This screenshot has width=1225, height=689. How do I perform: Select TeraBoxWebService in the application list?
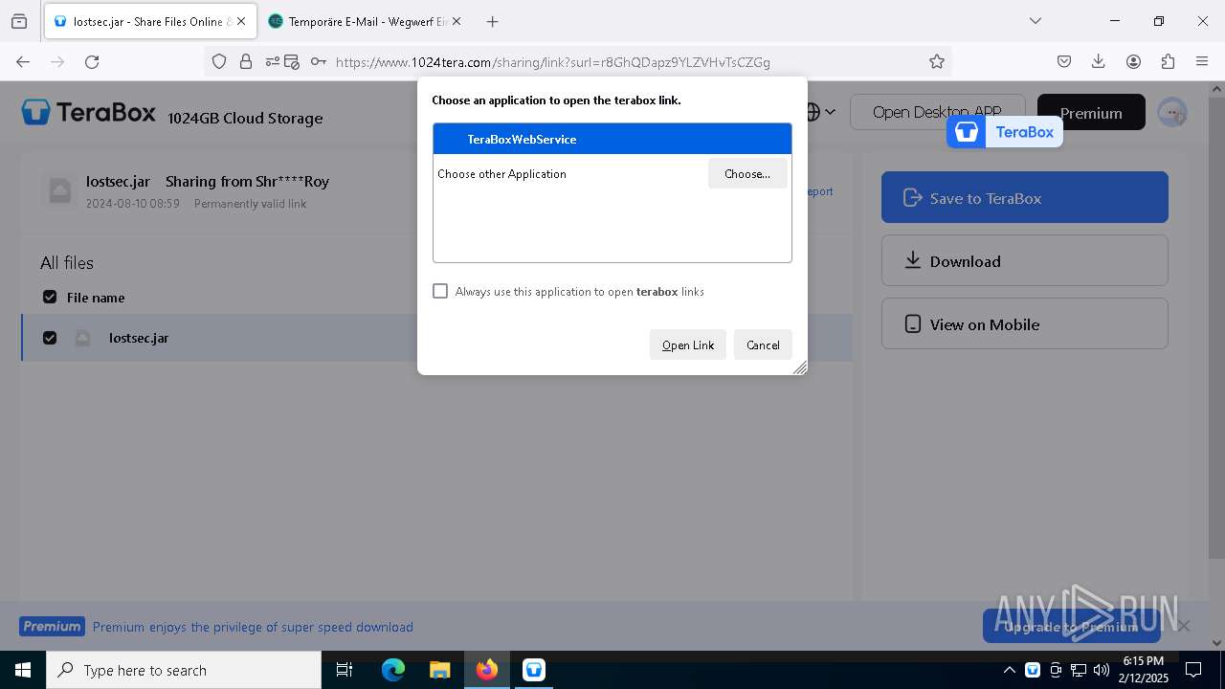(612, 139)
